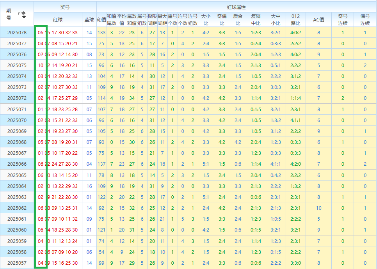Click AC值 10 in row 2025062
This screenshot has height=269, width=377.
click(318, 208)
